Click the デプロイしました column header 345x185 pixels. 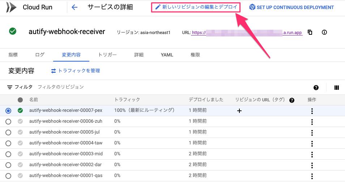pyautogui.click(x=206, y=100)
